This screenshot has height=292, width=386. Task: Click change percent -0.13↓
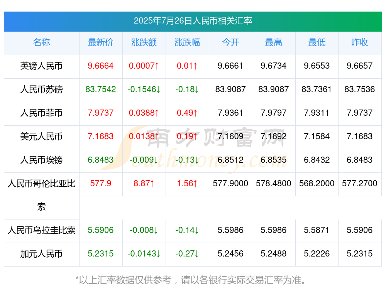tap(187, 160)
